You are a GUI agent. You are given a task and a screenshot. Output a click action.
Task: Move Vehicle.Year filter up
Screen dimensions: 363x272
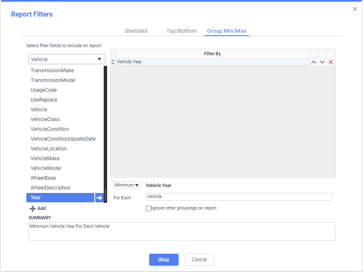[x=314, y=62]
